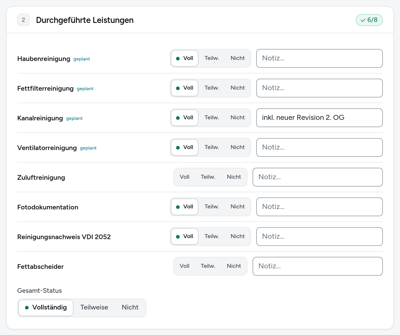Viewport: 400px width, 335px height.
Task: Select Voll for Haubenreinigung
Action: coord(185,58)
